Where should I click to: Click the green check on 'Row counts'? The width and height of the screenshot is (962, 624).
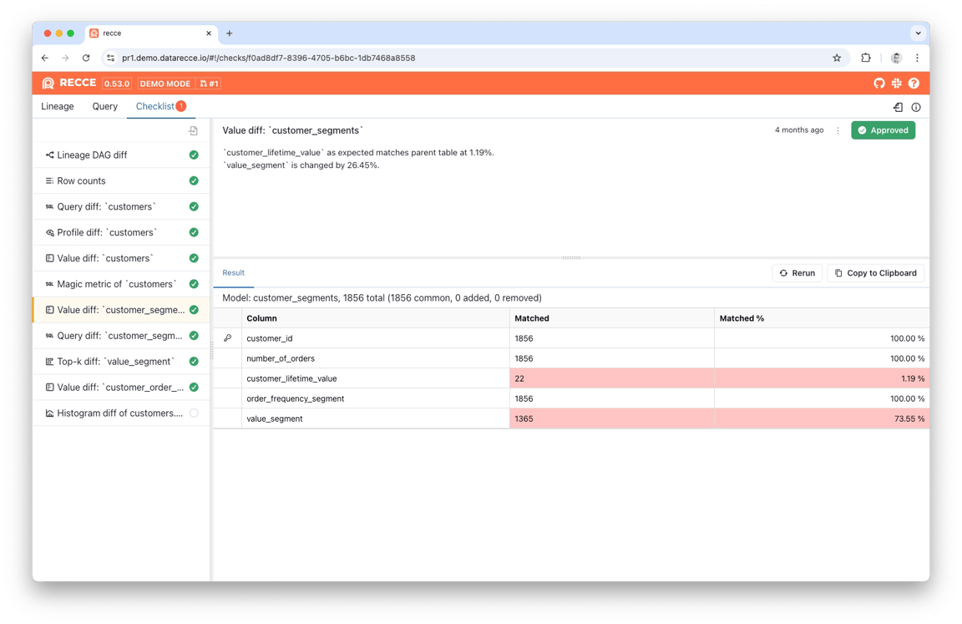[x=193, y=180]
